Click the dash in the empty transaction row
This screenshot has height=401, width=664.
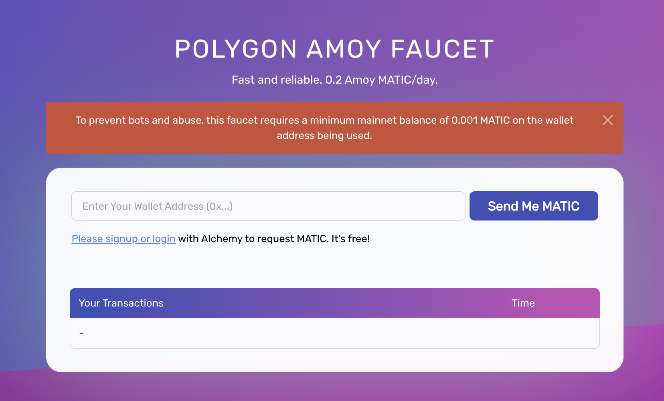[x=81, y=333]
